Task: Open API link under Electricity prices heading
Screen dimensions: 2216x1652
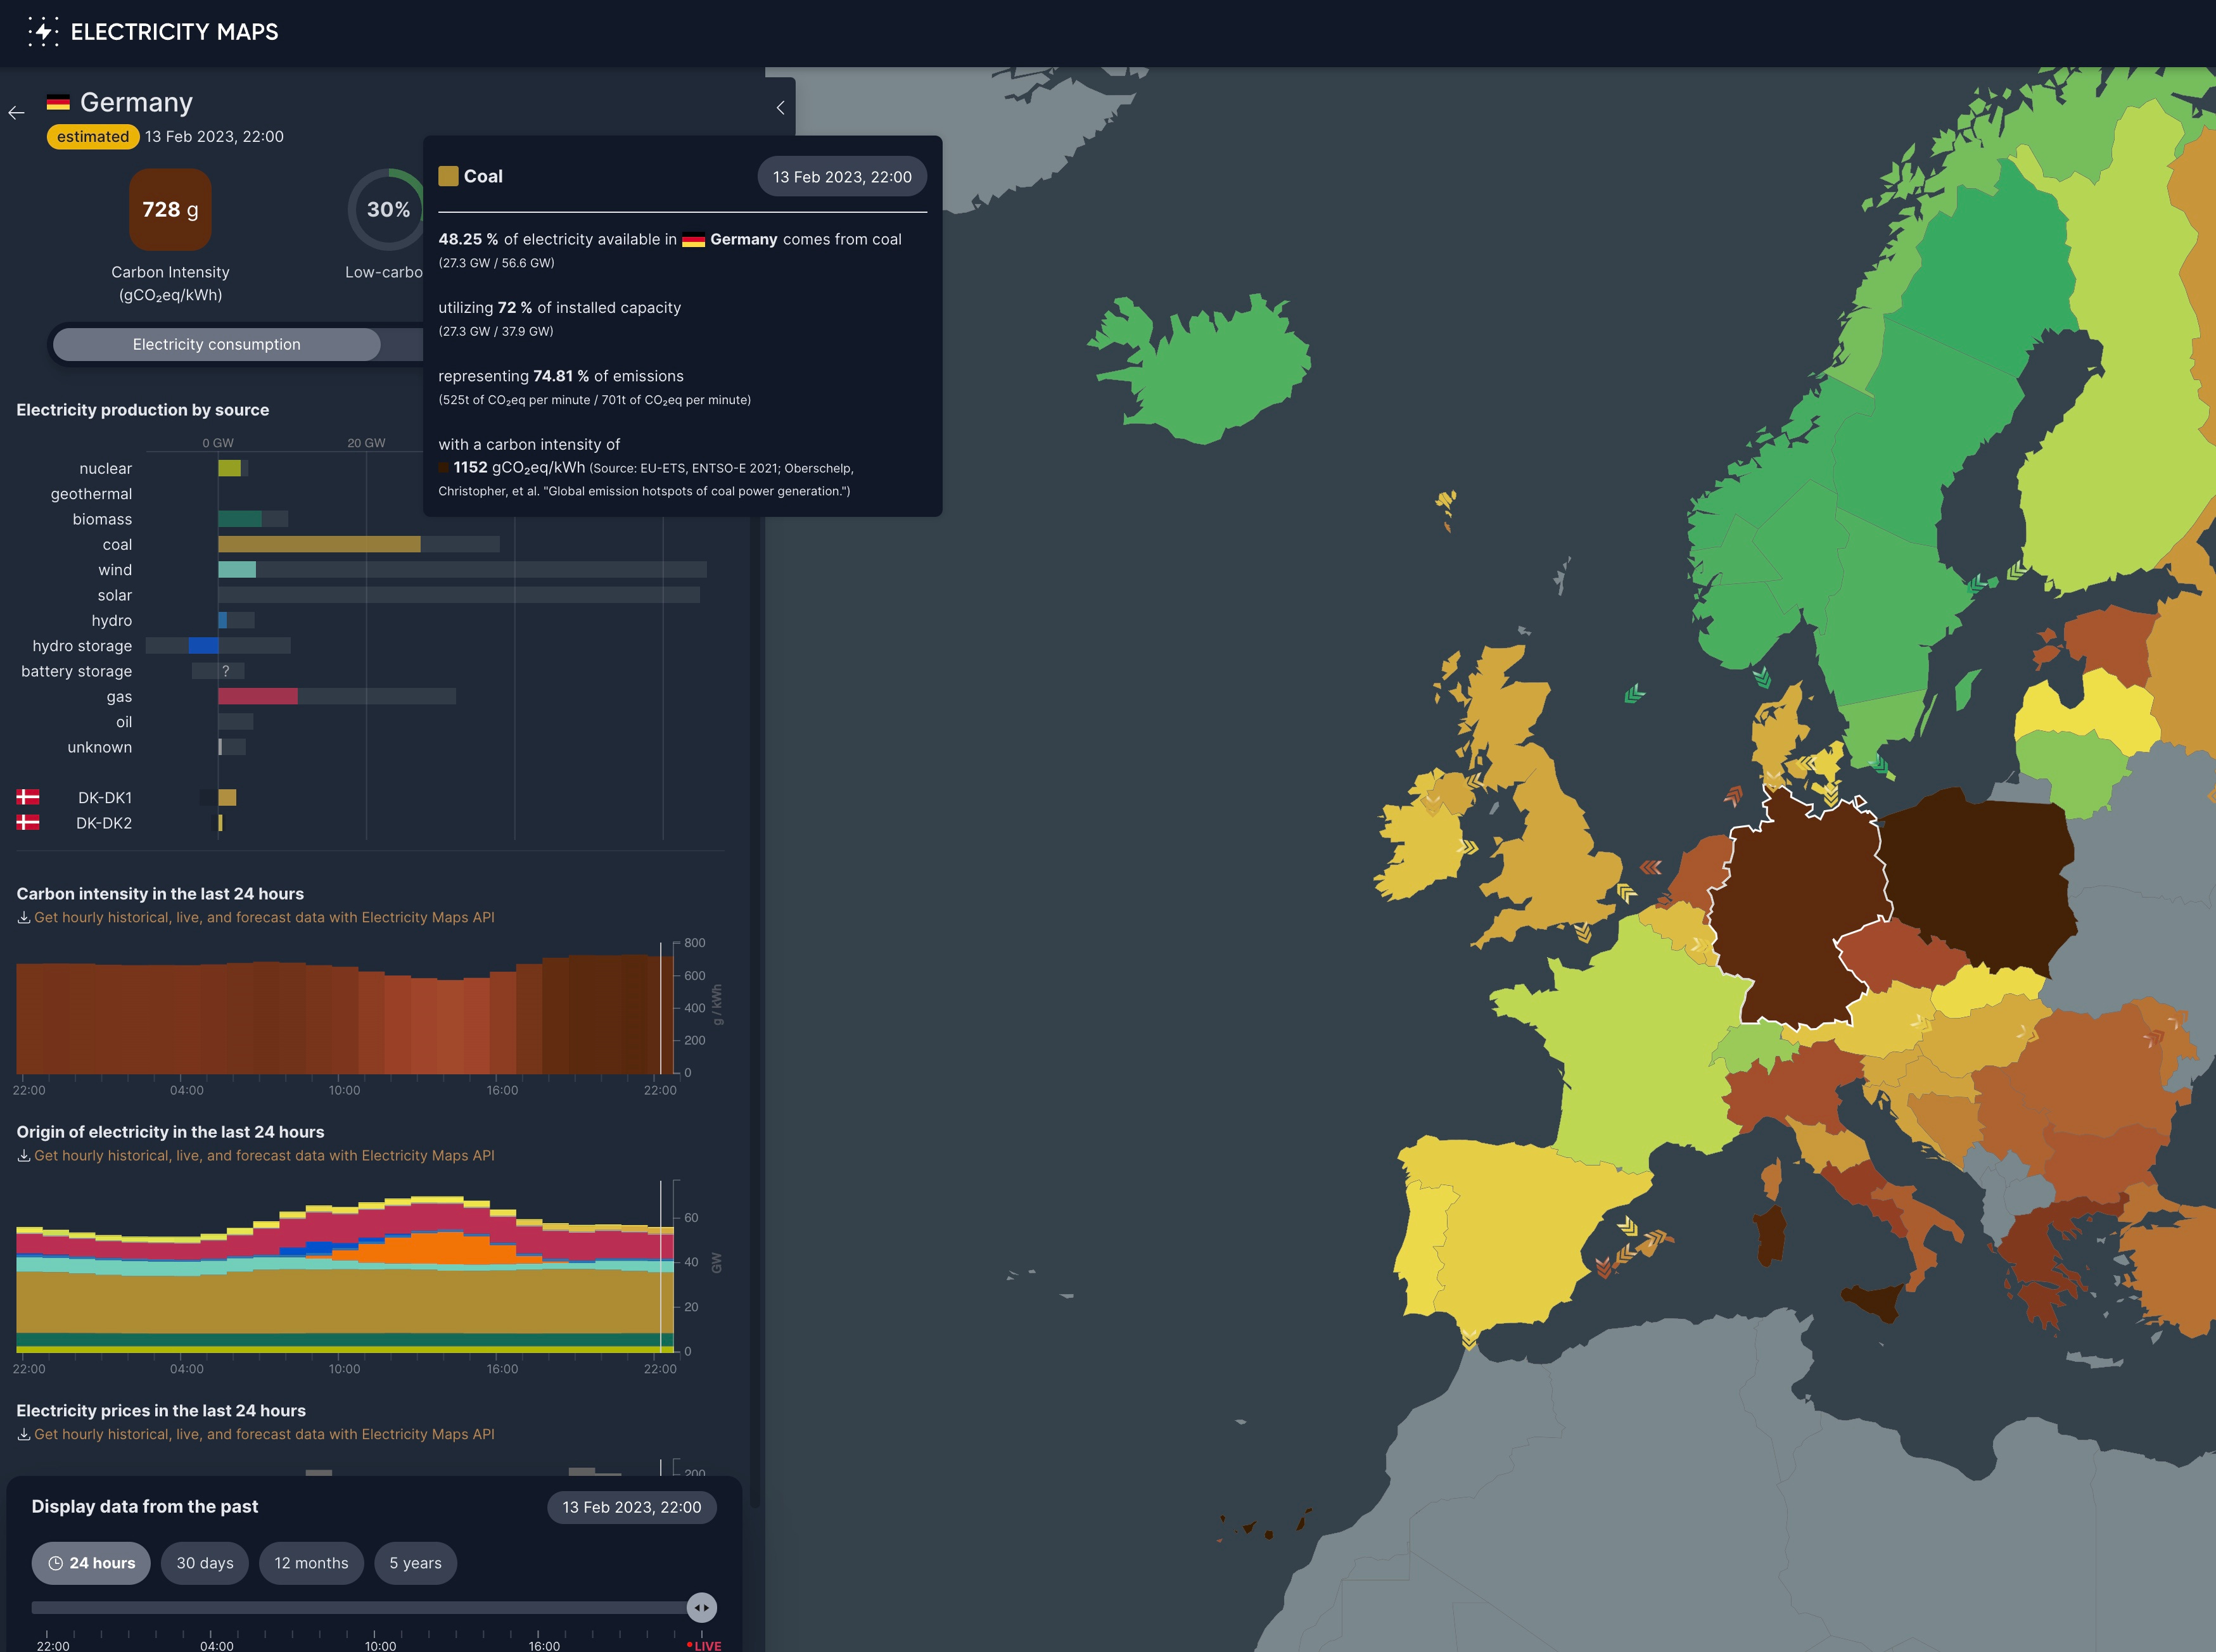Action: click(264, 1434)
